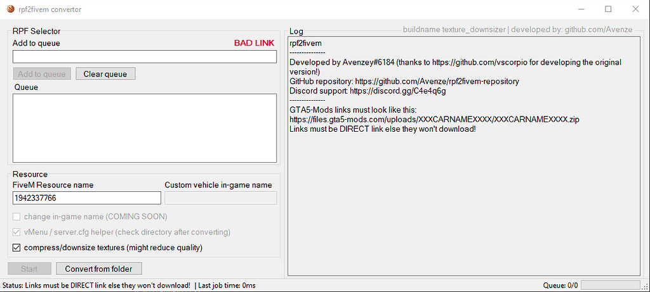This screenshot has width=650, height=292.
Task: Close the rpf2fivem convertor window
Action: tap(635, 9)
